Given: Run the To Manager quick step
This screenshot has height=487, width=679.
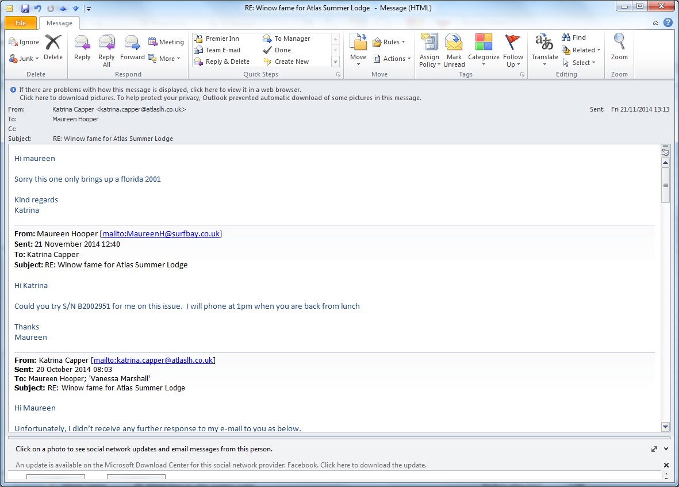Looking at the screenshot, I should tap(286, 39).
